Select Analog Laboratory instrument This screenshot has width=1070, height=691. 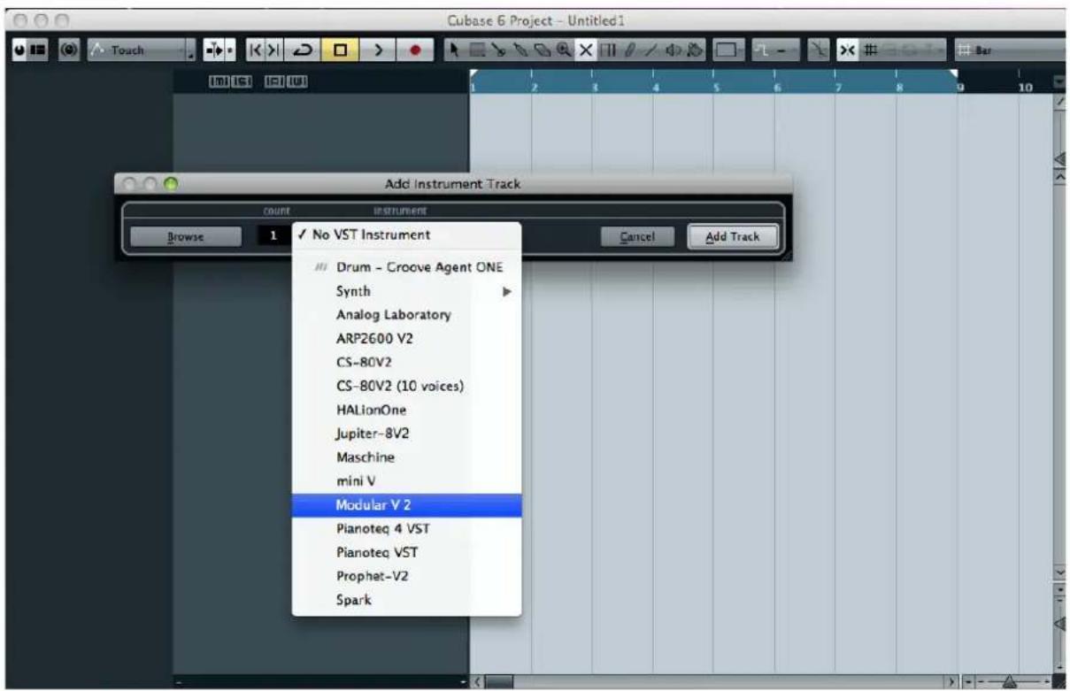click(406, 315)
